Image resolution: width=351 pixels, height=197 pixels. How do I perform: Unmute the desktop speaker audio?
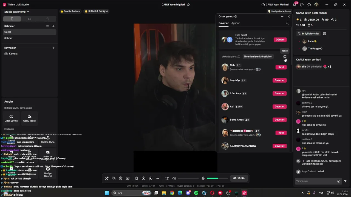[174, 178]
